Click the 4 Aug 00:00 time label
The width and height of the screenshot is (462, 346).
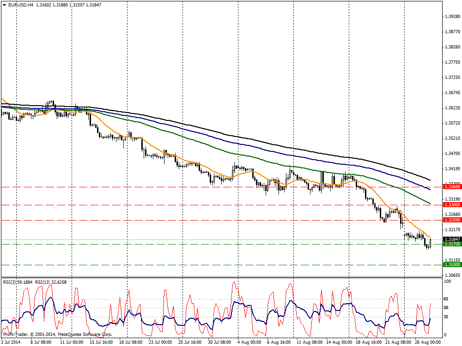coord(249,342)
